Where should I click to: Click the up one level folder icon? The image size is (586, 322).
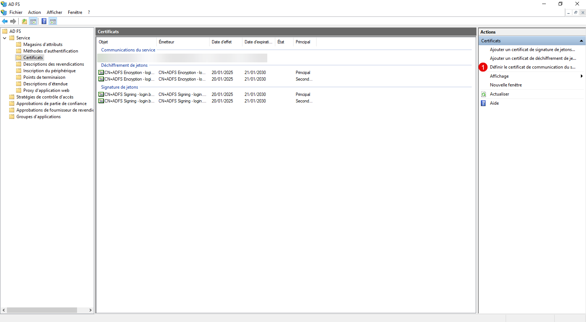point(24,22)
